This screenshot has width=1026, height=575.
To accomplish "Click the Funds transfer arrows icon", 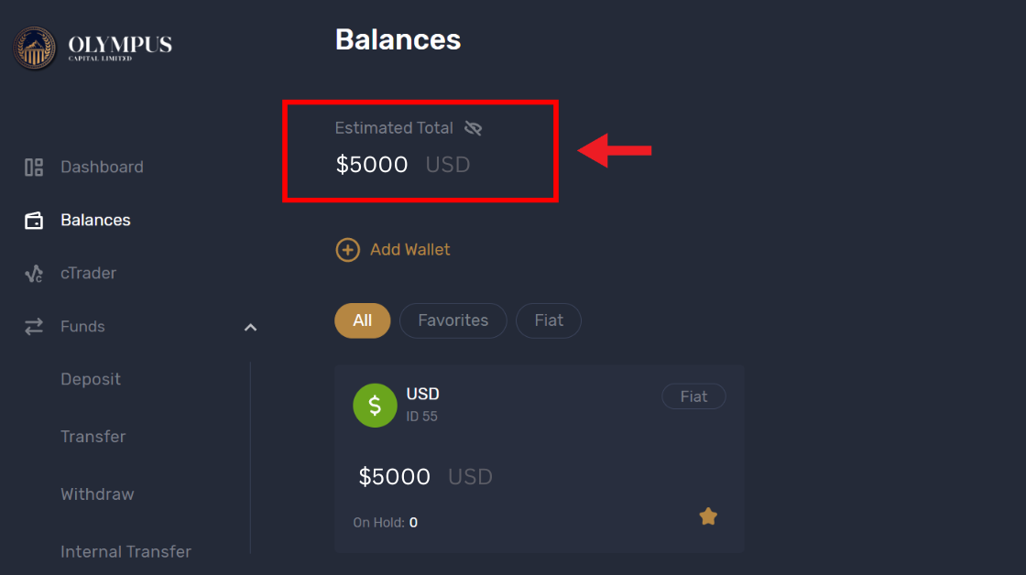I will tap(34, 326).
